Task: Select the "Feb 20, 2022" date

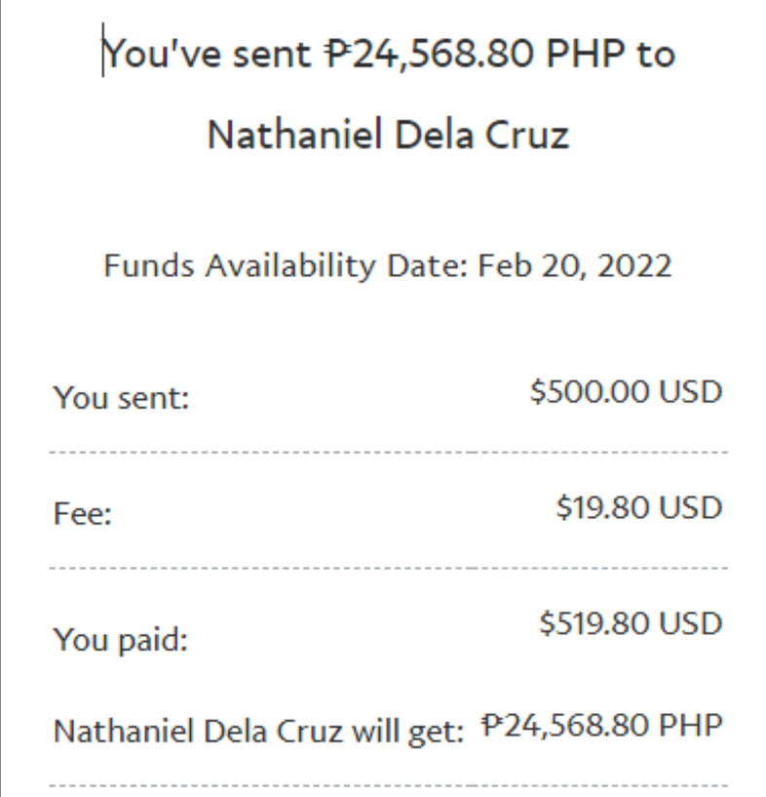Action: point(574,265)
